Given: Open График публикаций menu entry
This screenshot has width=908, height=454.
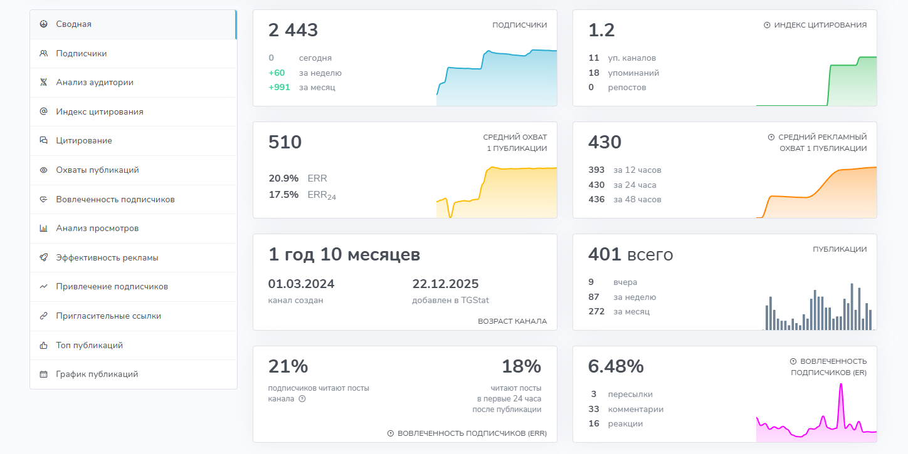Looking at the screenshot, I should [x=97, y=374].
